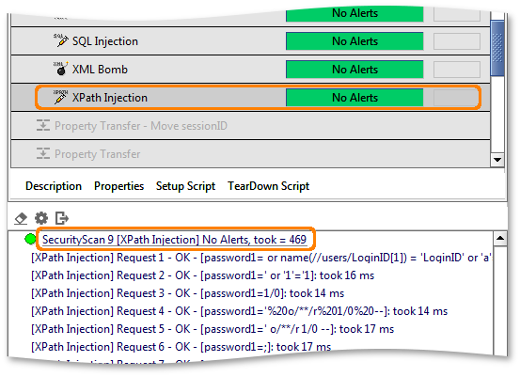Select the SQL Injection scan row
The image size is (520, 377).
pyautogui.click(x=250, y=41)
